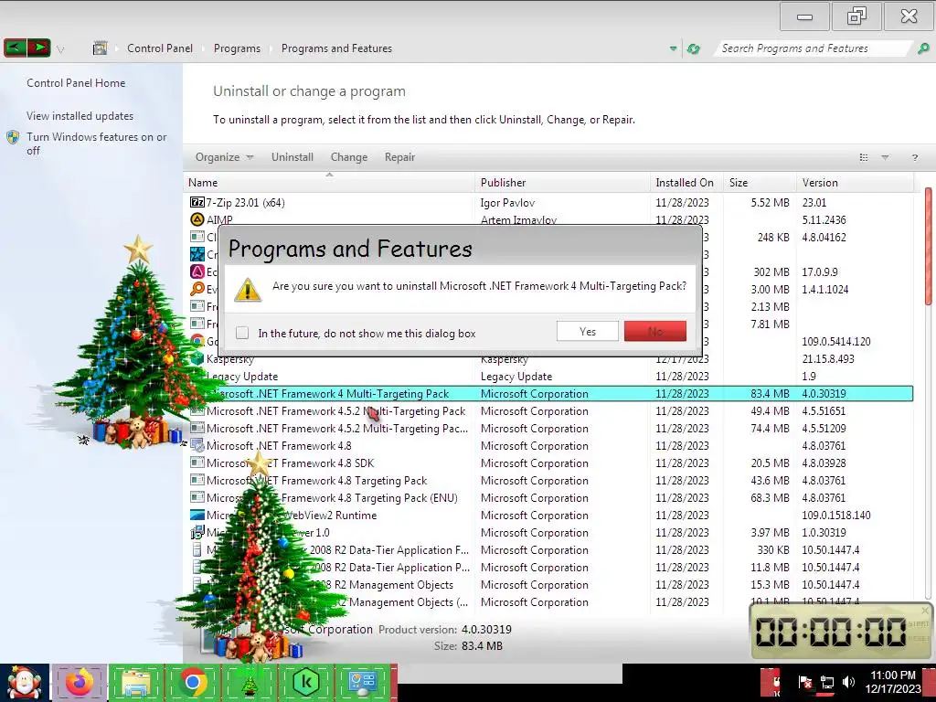Viewport: 936px width, 702px height.
Task: Open File Explorer from taskbar
Action: tap(136, 682)
